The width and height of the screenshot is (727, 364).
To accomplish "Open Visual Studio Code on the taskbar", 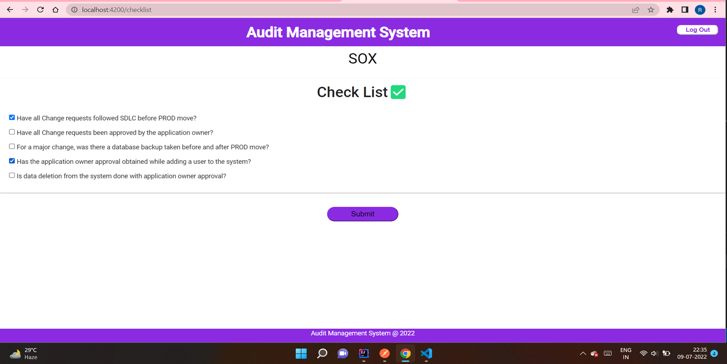I will point(426,353).
